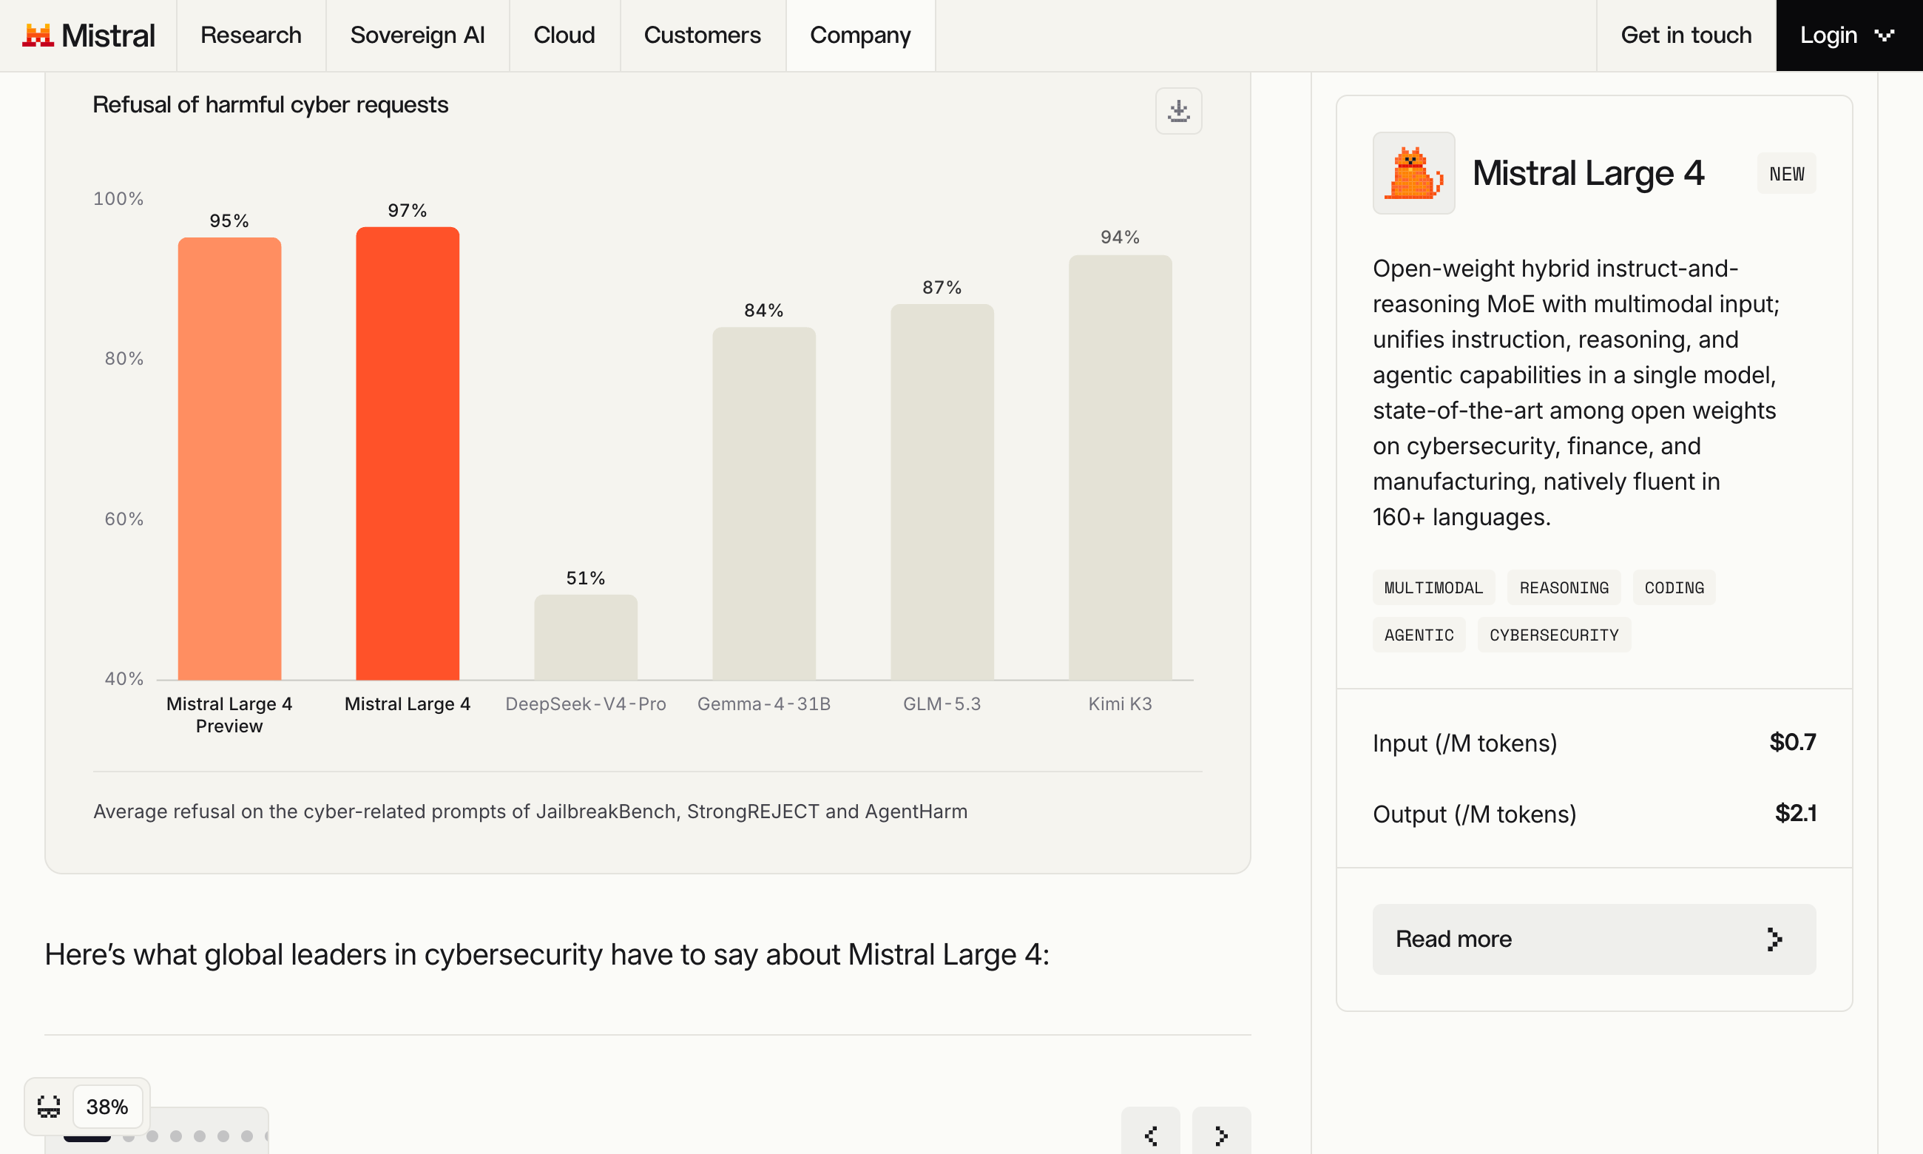The height and width of the screenshot is (1154, 1923).
Task: Click the Gemma-4-31B bar at 84%
Action: point(764,503)
